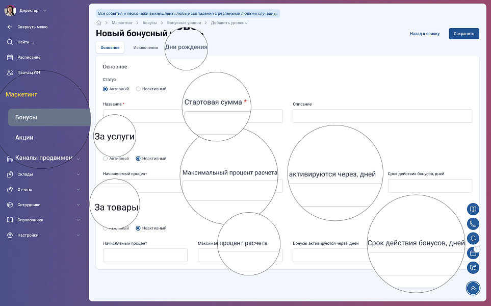Select Неактивный under the За услуги section
The width and height of the screenshot is (491, 306).
(x=138, y=159)
